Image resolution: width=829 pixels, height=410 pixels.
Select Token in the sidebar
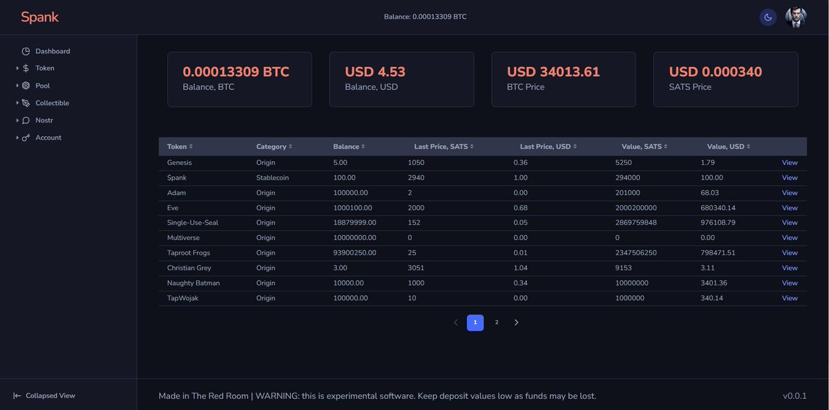45,68
